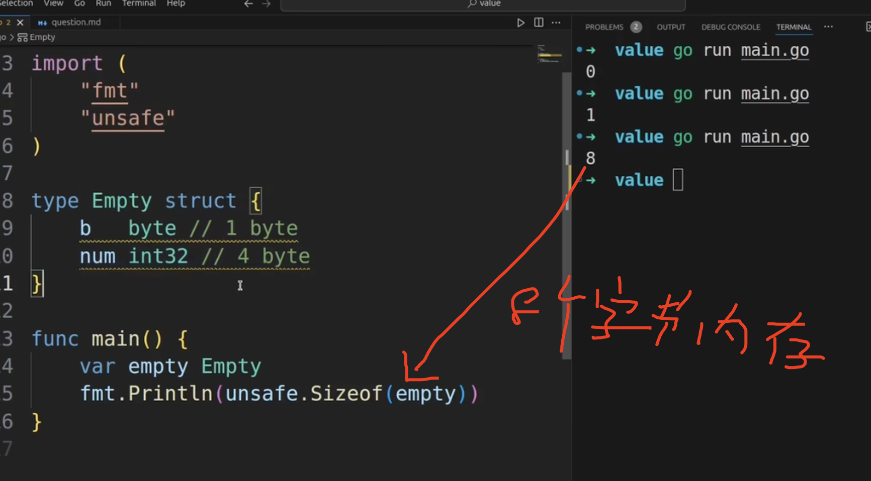
Task: Open the Go menu
Action: coord(79,3)
